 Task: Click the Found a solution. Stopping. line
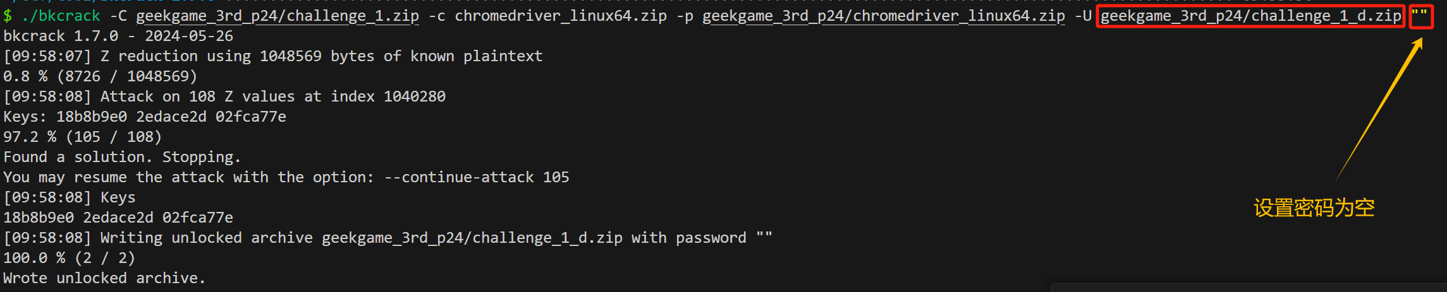point(122,157)
